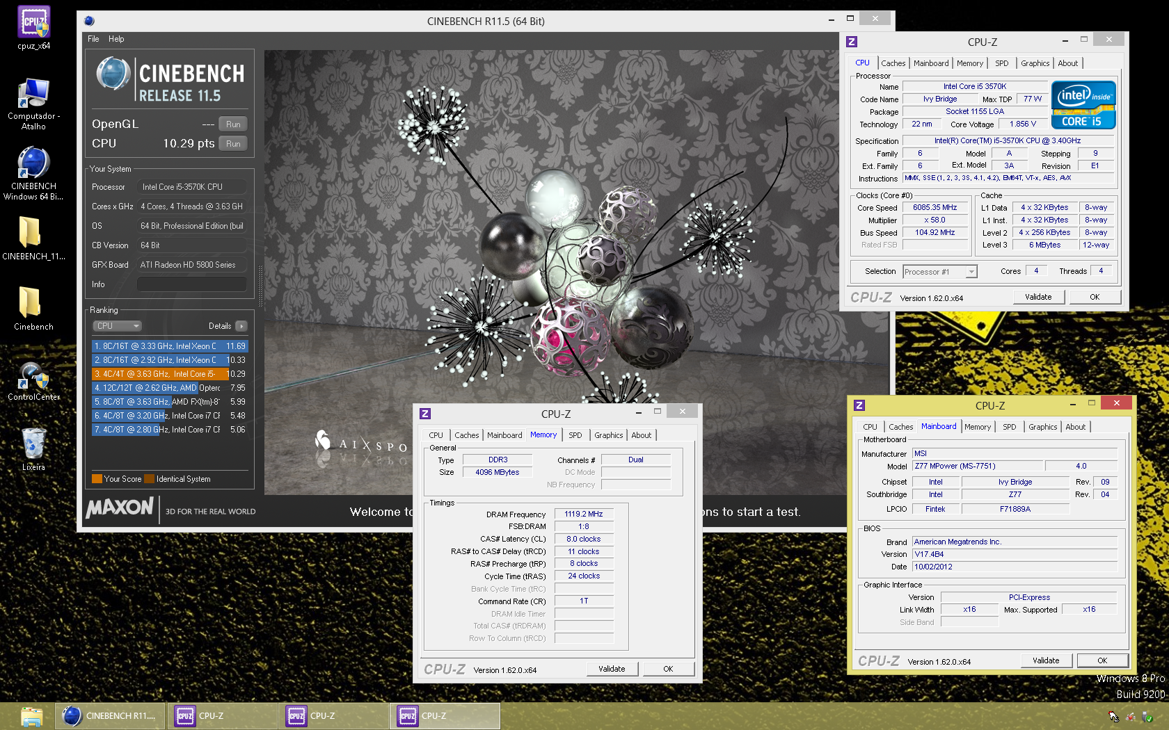
Task: Click the DRAM Frequency 1119.2 MHz value
Action: (584, 514)
